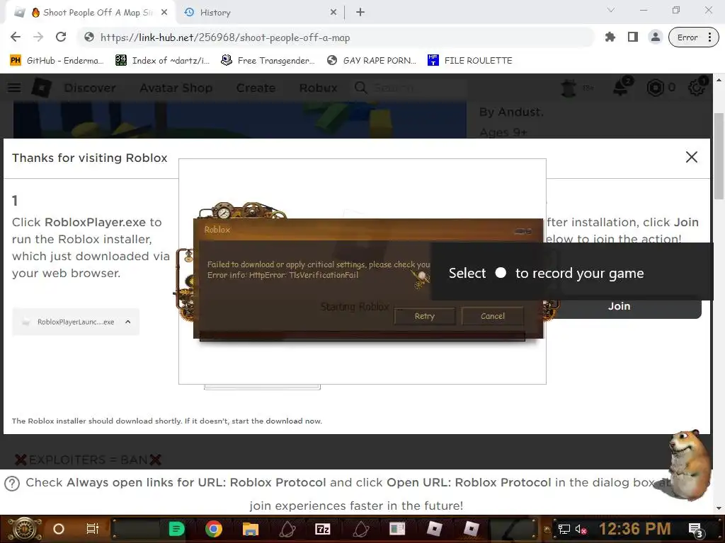Click the page vertical scrollbar thumb

click(x=719, y=156)
